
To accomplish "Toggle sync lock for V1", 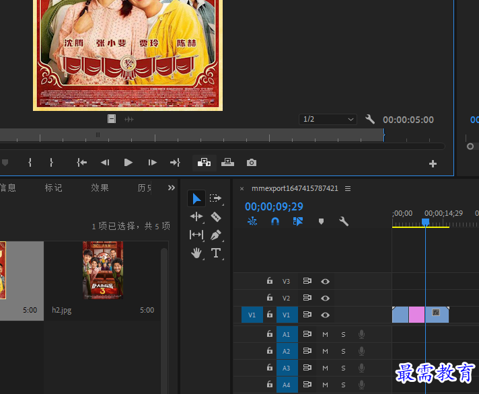I will pyautogui.click(x=307, y=315).
